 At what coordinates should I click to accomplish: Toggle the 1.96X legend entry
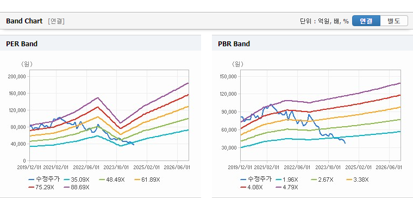pos(287,180)
